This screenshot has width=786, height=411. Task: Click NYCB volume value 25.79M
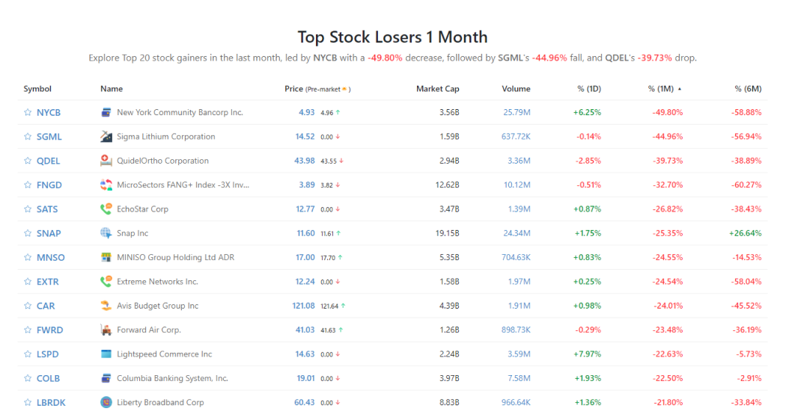coord(517,113)
